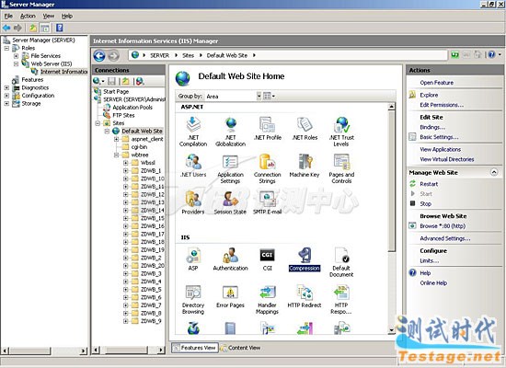Click Default Web Site in the address breadcrumb
This screenshot has height=368, width=506.
coord(227,55)
